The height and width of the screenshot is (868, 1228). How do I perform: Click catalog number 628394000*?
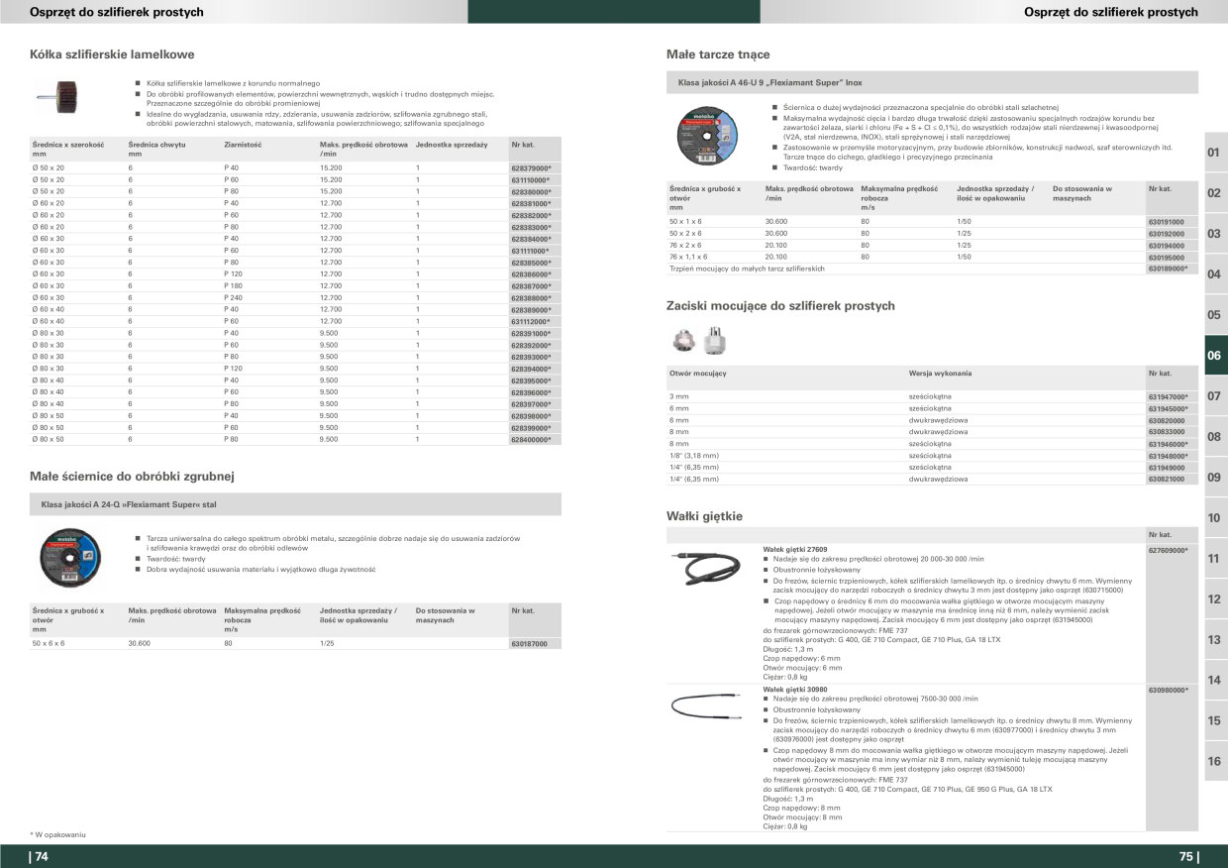click(x=531, y=369)
